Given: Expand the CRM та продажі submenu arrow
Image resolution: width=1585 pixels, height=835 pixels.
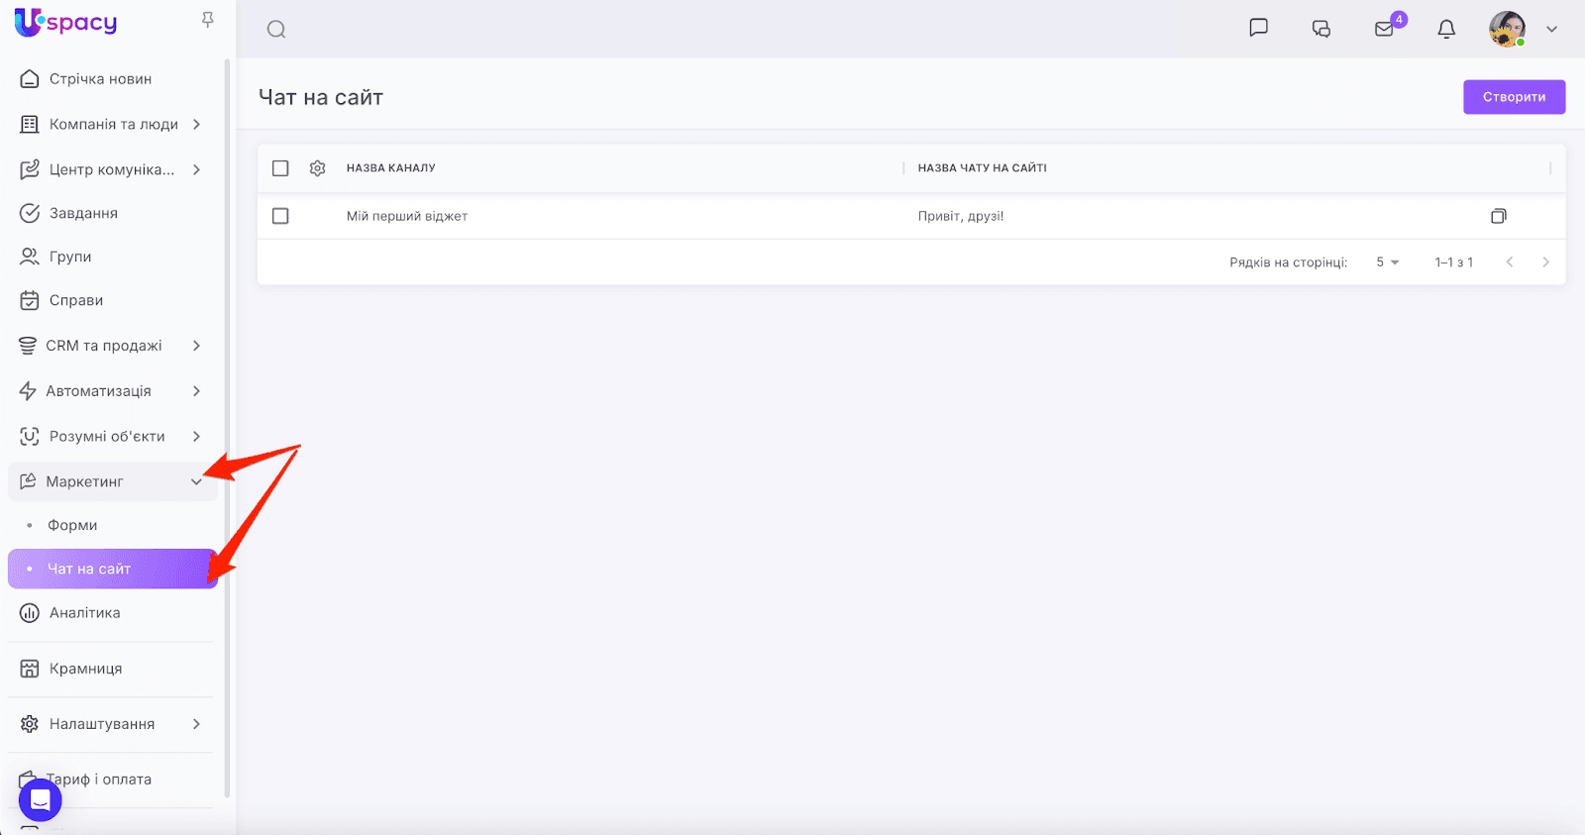Looking at the screenshot, I should 197,346.
